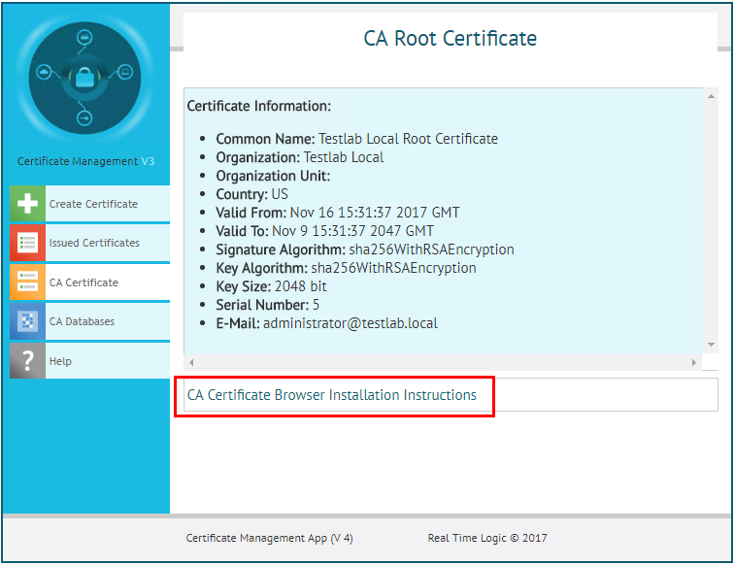The image size is (735, 565).
Task: Click the green plus Create Certificate icon
Action: click(x=27, y=203)
